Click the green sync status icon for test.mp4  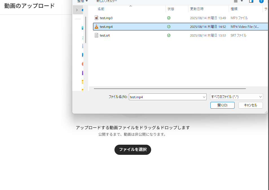[169, 27]
